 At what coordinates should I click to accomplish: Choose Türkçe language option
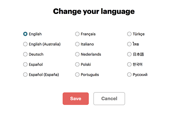[x=129, y=34]
